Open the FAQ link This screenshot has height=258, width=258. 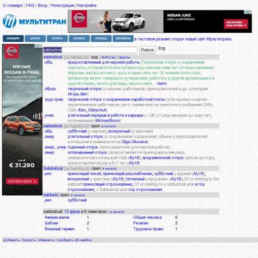click(x=30, y=5)
